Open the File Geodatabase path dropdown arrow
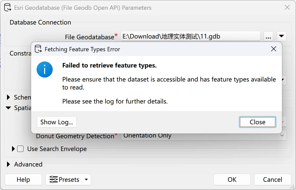The height and width of the screenshot is (190, 296). pos(281,36)
